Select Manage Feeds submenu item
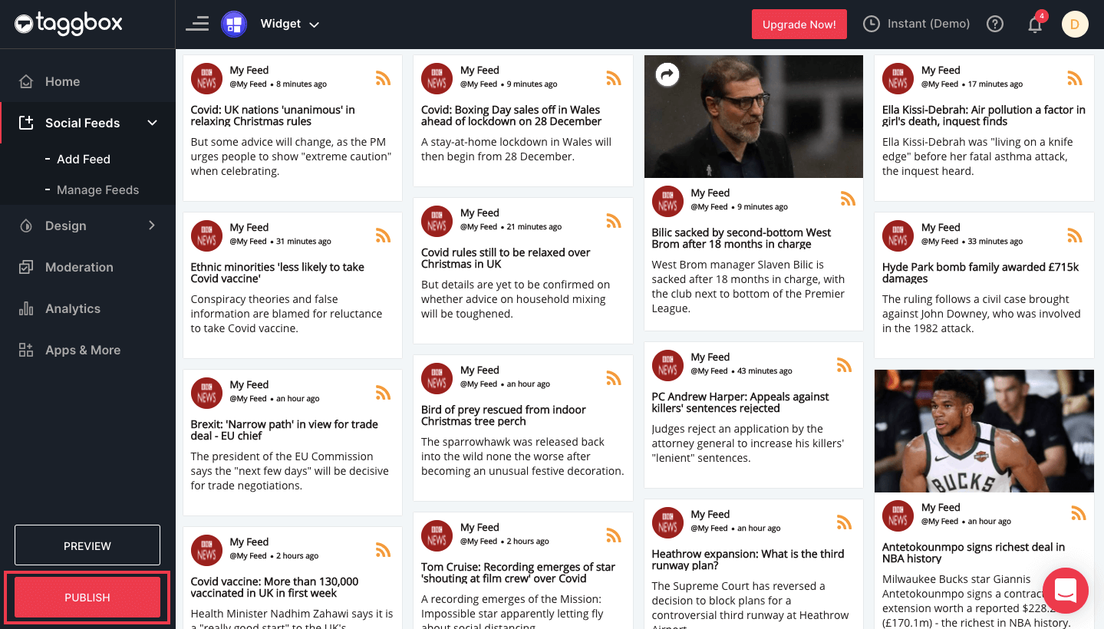The image size is (1104, 629). 97,189
